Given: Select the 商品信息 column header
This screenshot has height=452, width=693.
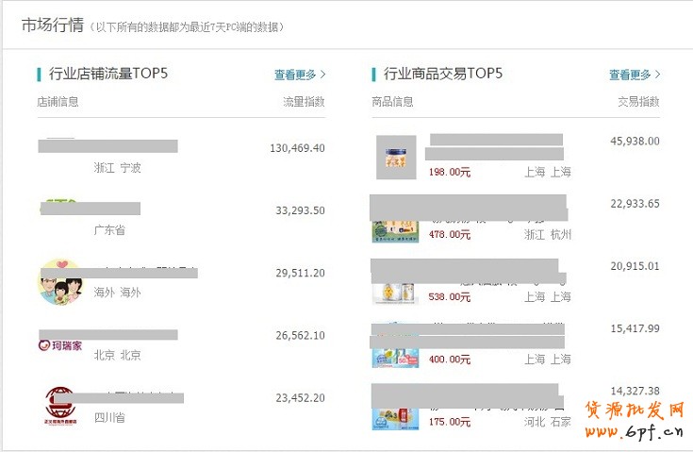Looking at the screenshot, I should point(392,102).
